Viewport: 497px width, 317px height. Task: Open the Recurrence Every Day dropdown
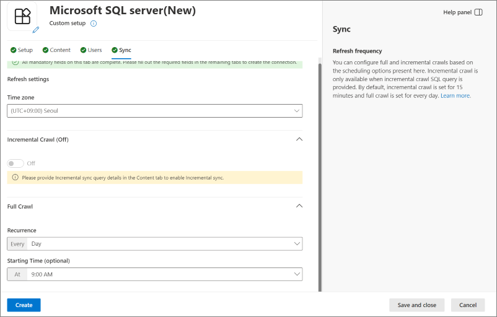pyautogui.click(x=155, y=244)
